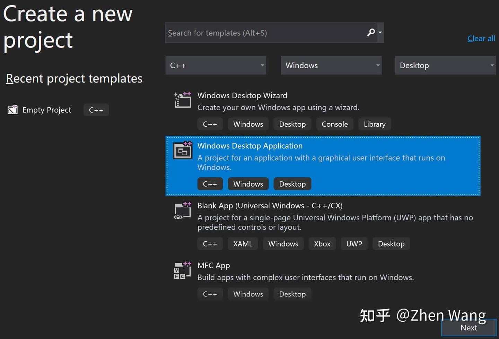The width and height of the screenshot is (499, 339).
Task: Open the C++ language filter dropdown
Action: tap(216, 65)
